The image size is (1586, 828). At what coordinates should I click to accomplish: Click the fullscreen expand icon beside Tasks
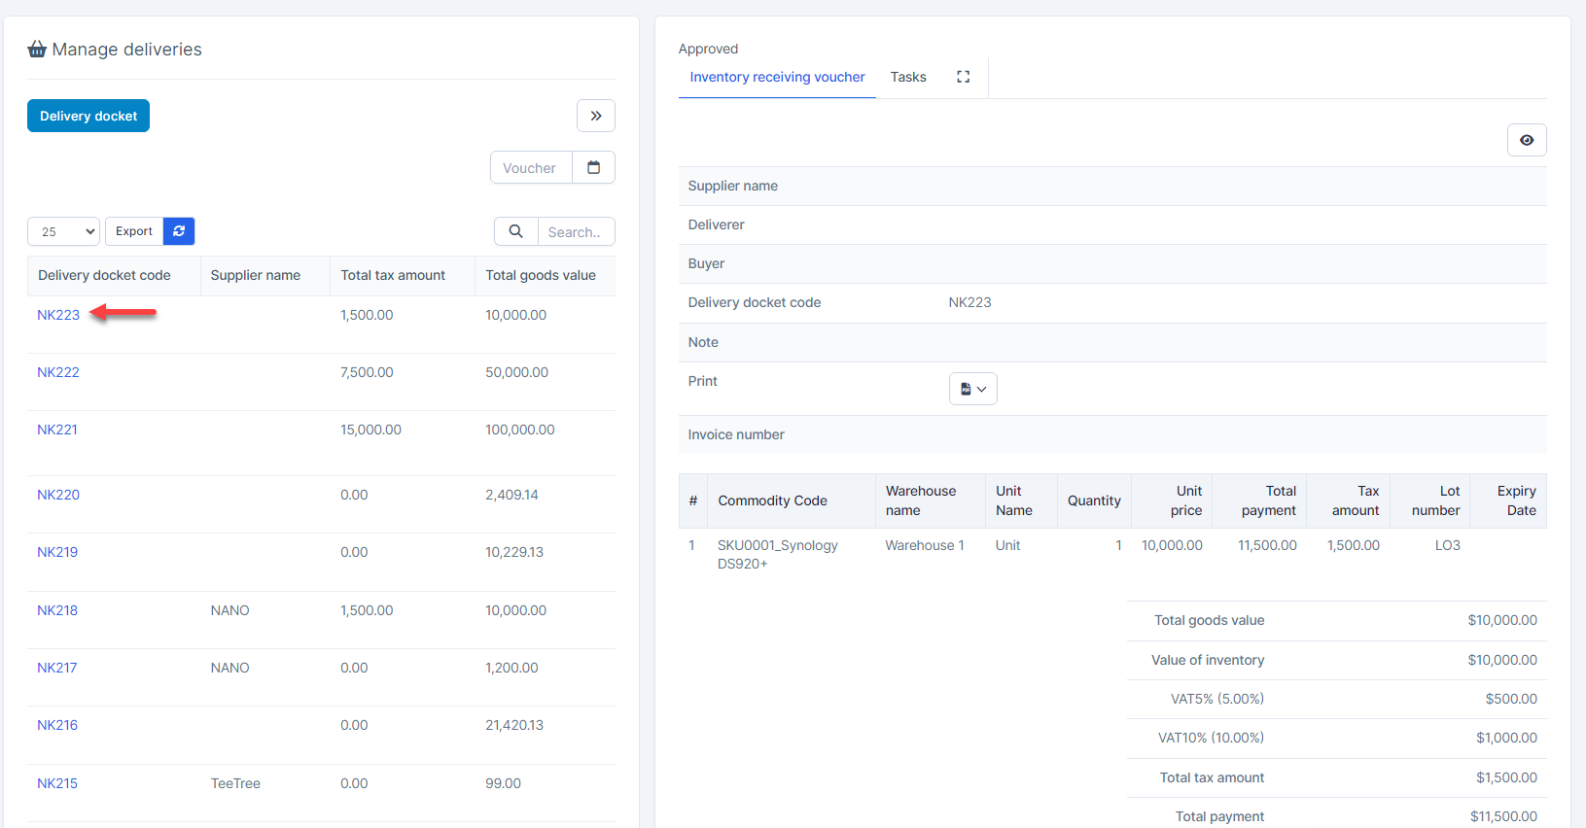[x=963, y=77]
